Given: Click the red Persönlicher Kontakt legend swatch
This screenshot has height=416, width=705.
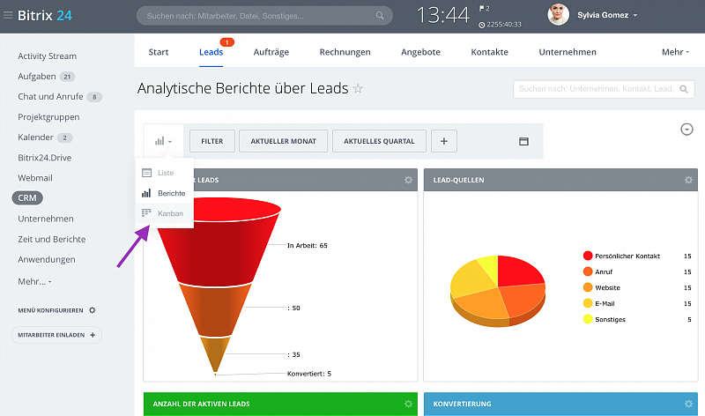Looking at the screenshot, I should 588,256.
